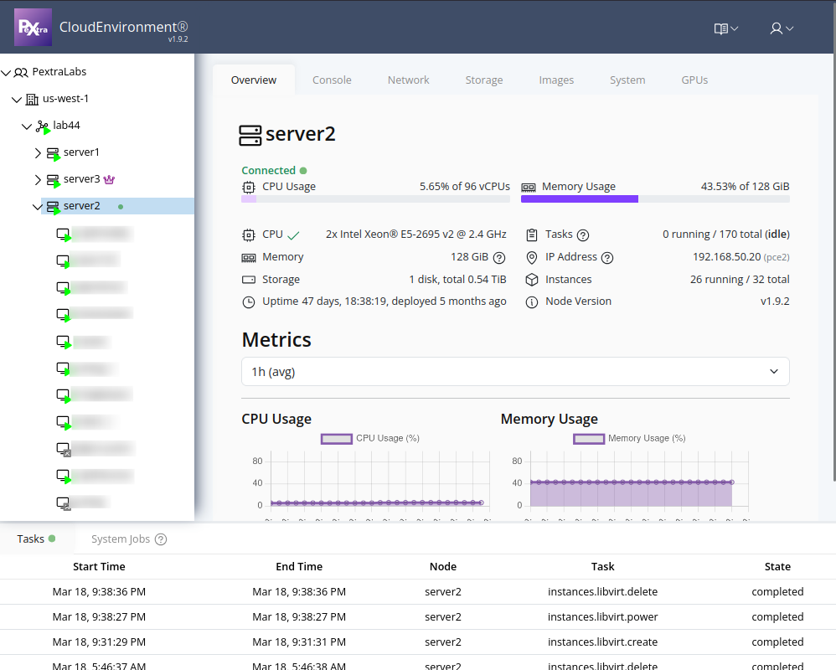Screen dimensions: 836x670
Task: Open the GPUs tab
Action: [694, 80]
